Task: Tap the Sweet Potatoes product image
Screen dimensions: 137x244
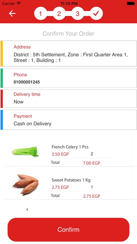Action: (25, 184)
